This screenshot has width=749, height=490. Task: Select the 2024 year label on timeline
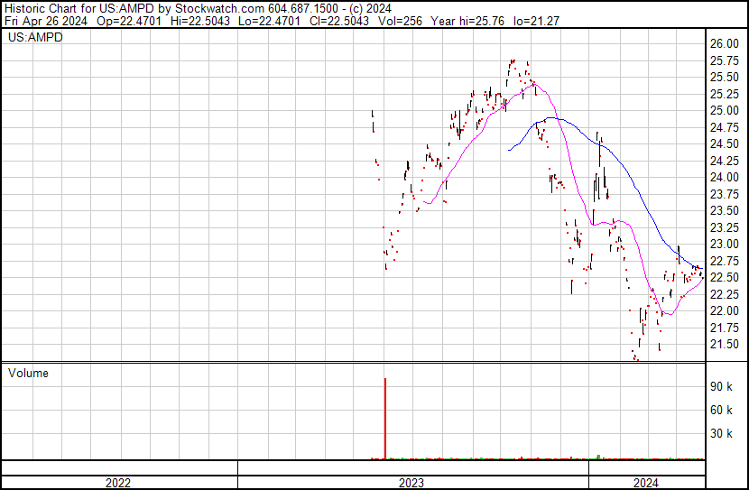point(645,482)
